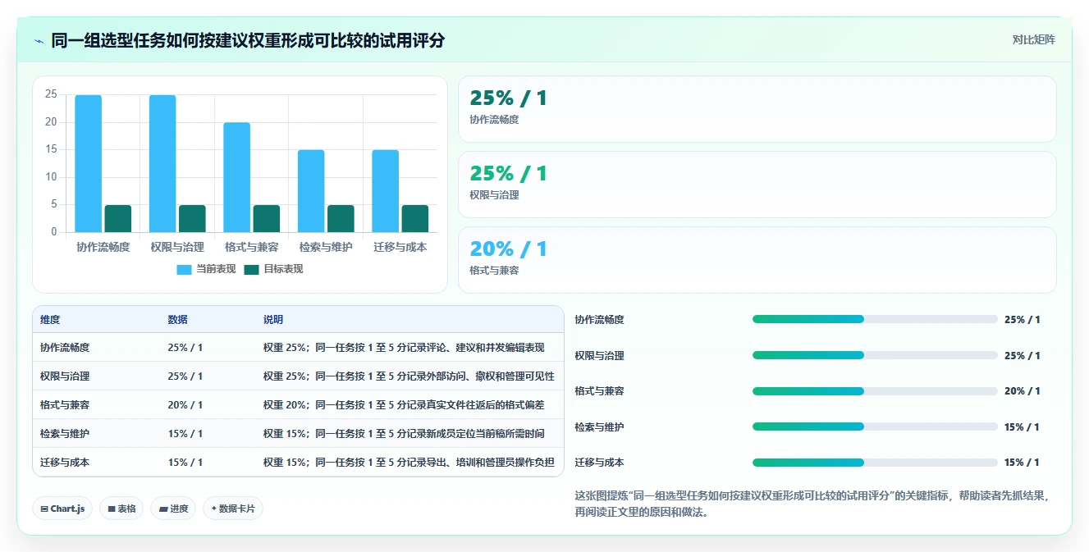Click the blue 迁移与成本 bar in chart
This screenshot has height=552, width=1089.
386,191
